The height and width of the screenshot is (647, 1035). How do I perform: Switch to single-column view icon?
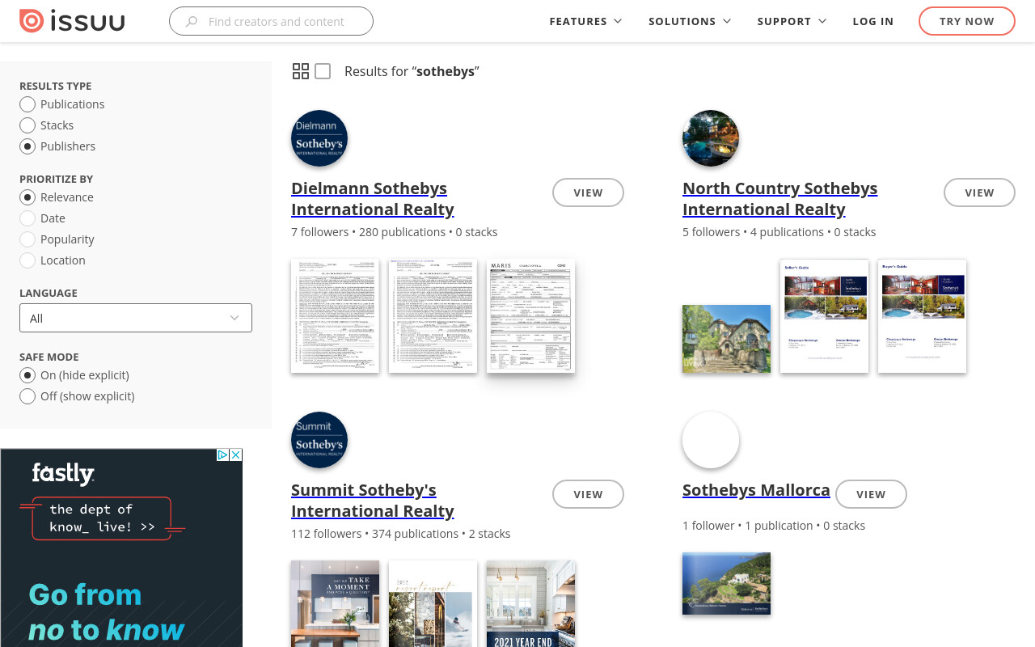pos(323,71)
